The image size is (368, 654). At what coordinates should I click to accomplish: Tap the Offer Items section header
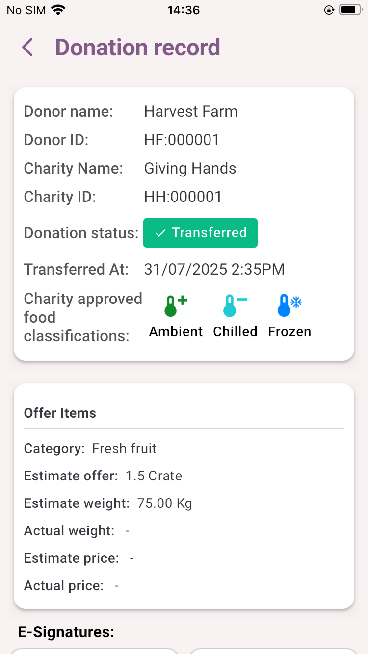[60, 413]
